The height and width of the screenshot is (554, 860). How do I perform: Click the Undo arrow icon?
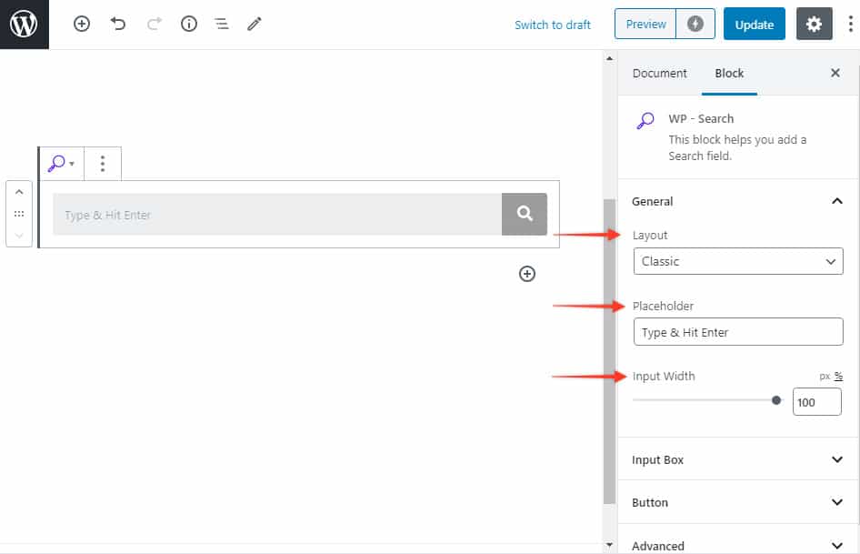[118, 25]
